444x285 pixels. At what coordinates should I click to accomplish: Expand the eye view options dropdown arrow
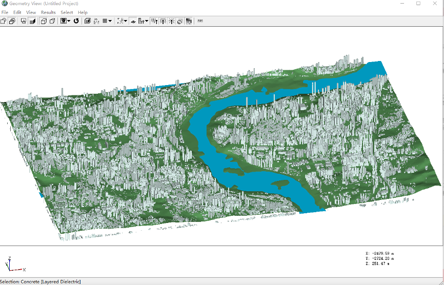point(69,21)
